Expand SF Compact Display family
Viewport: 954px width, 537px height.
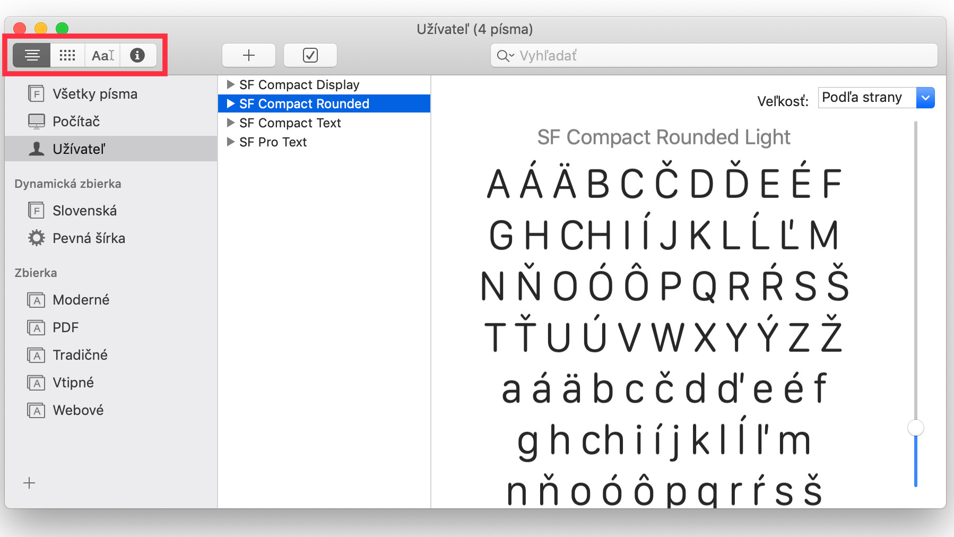(x=230, y=84)
